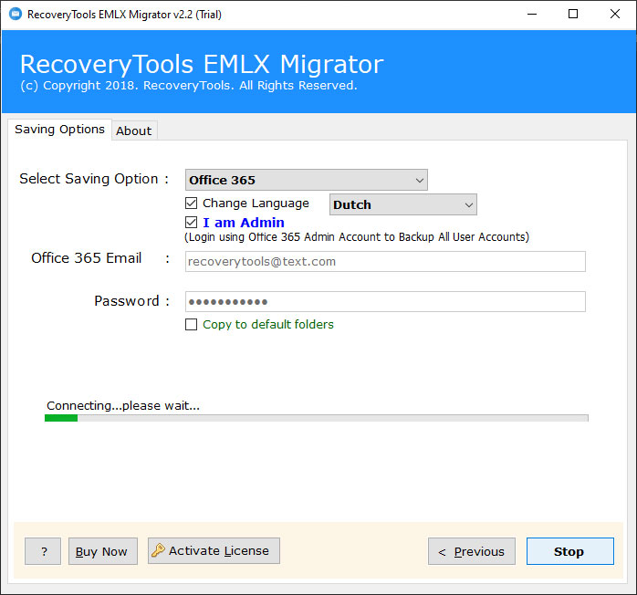Click the question mark help button
637x595 pixels.
click(43, 551)
